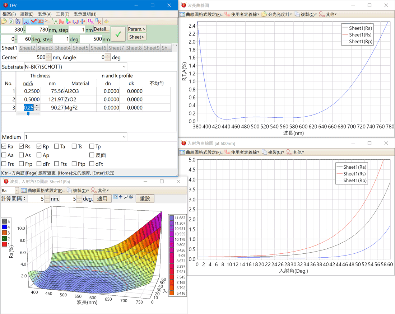Click the 重設 reset button

[x=145, y=199]
